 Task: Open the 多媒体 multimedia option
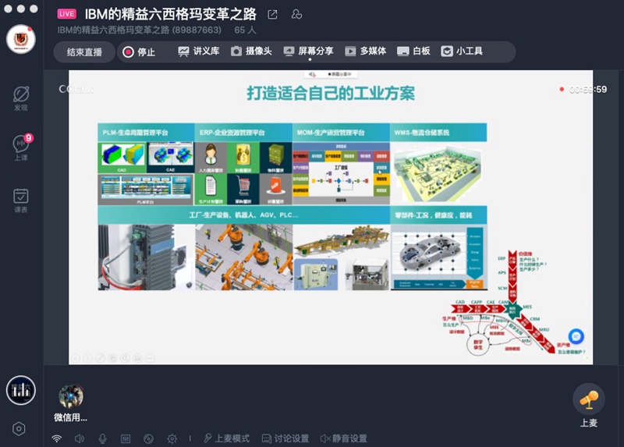pos(365,51)
